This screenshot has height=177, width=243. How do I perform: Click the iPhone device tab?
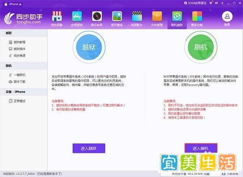[x=13, y=4]
